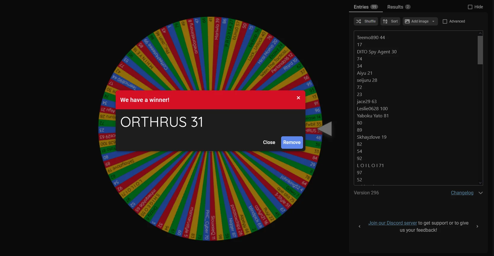Click the '23' entry line

point(359,95)
